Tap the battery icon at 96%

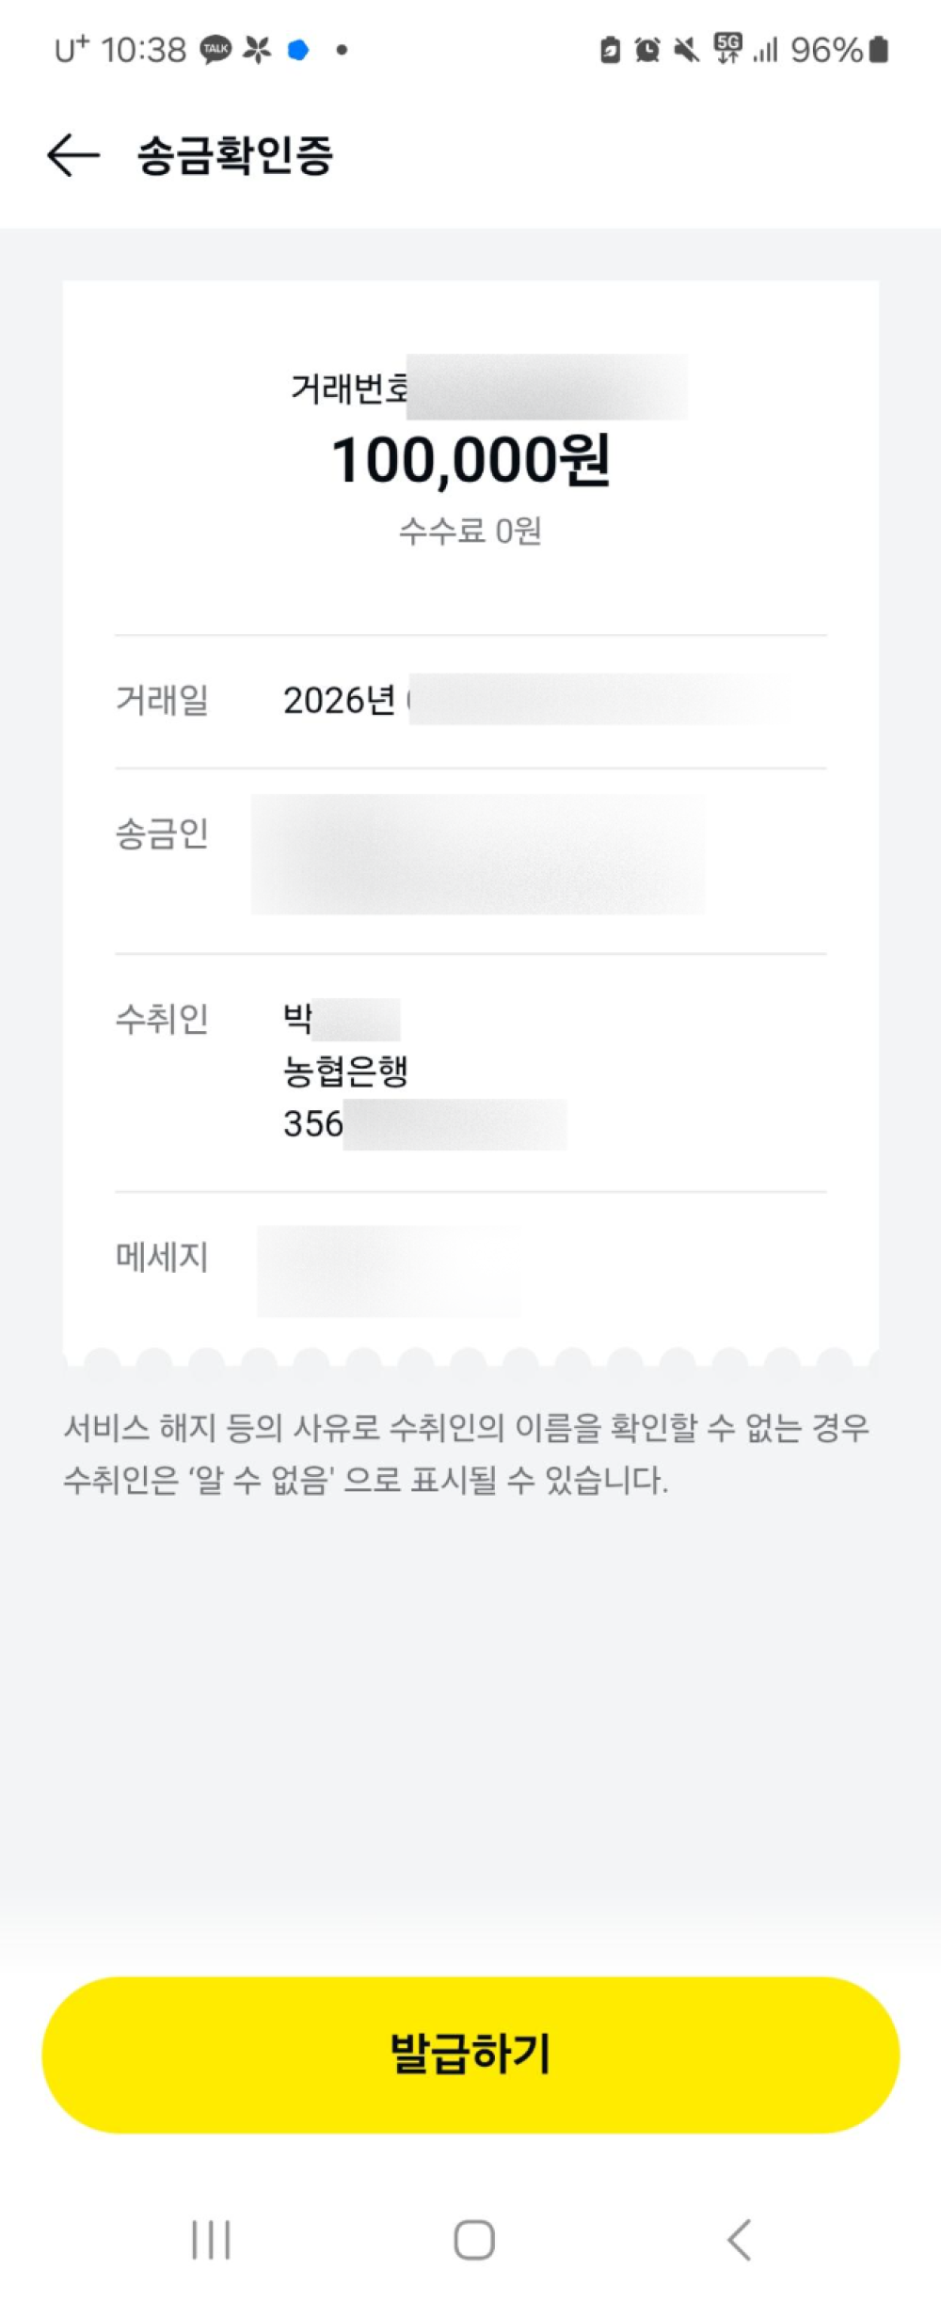(879, 49)
